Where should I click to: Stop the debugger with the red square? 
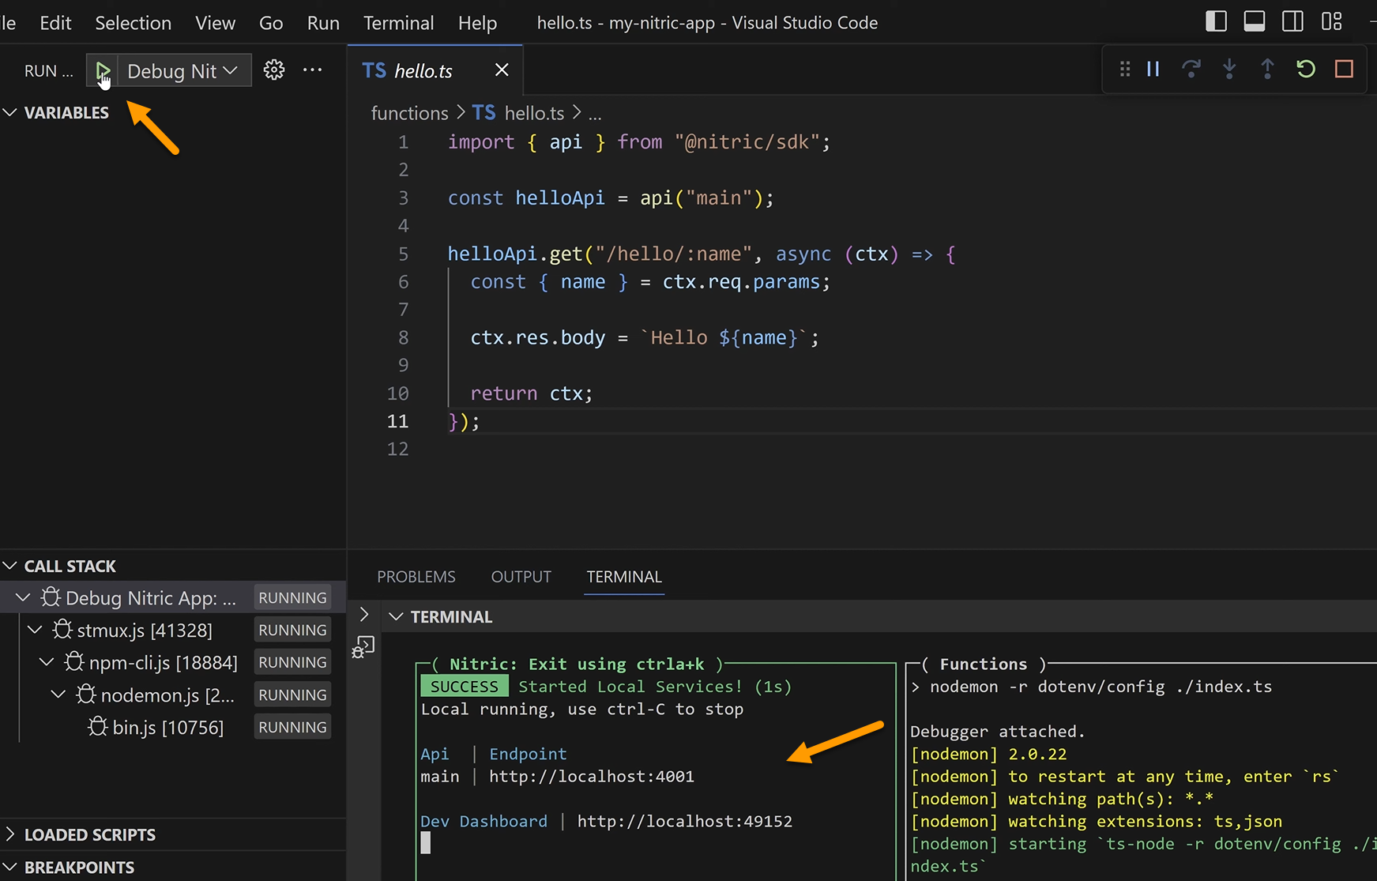[1343, 69]
